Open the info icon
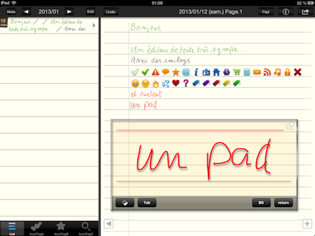Viewport: 315px width, 236px height. coord(285,12)
